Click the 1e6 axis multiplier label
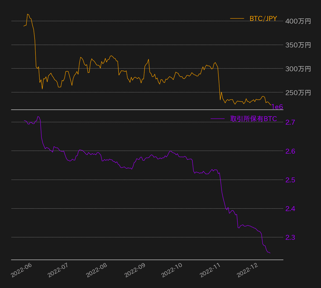Viewport: 321px width, 288px height. click(x=277, y=107)
